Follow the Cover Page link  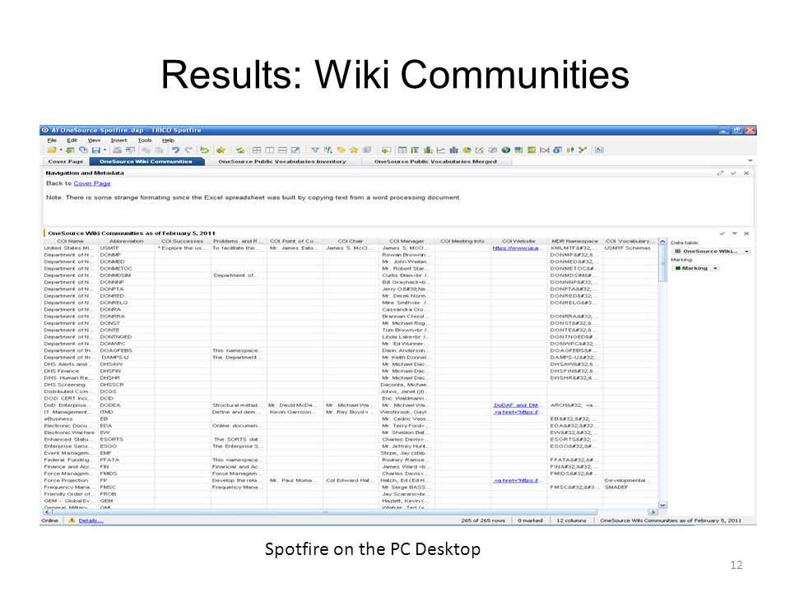coord(91,183)
